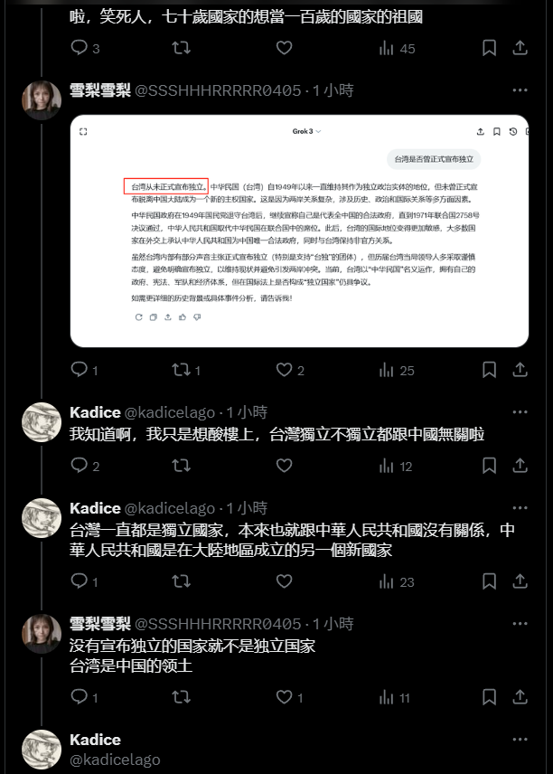Expand the three-dot menu on the bottom Kadice tweet
The width and height of the screenshot is (553, 774).
coord(520,740)
